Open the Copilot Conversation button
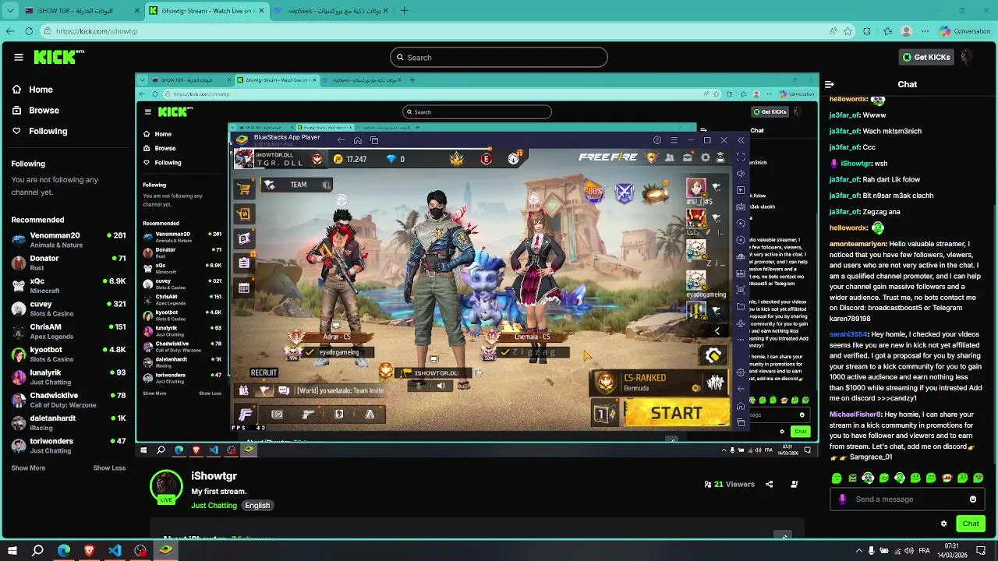 (x=965, y=31)
